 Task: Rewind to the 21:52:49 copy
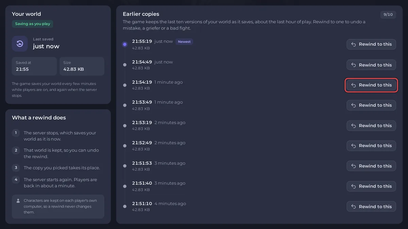pos(371,146)
